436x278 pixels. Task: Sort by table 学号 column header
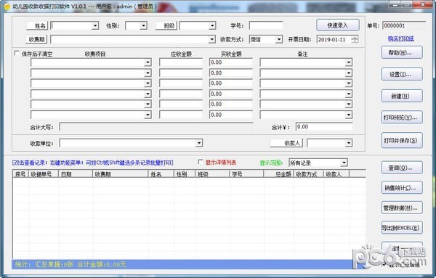[x=246, y=174]
